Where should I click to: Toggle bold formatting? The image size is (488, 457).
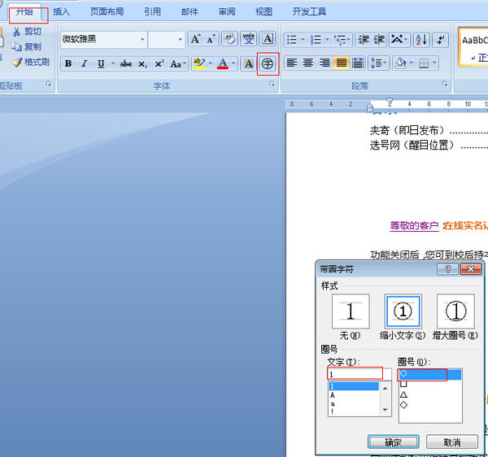68,64
